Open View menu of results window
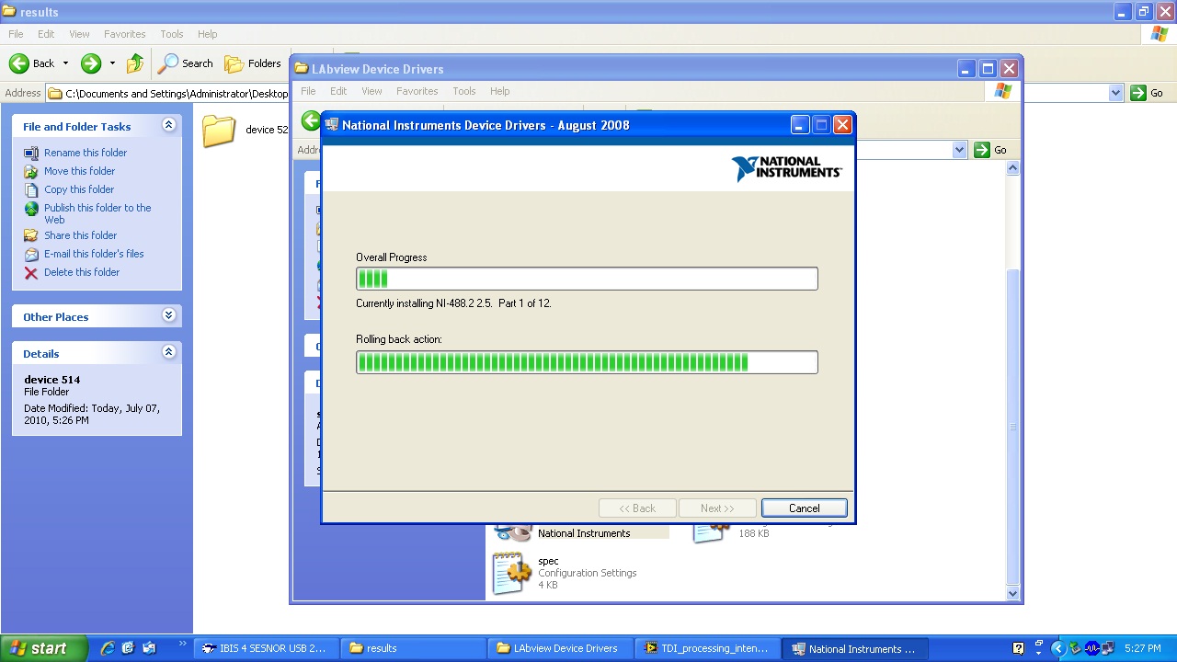 pos(79,34)
